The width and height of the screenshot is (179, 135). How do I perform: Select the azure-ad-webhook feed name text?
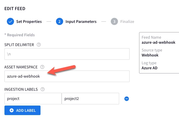158,43
